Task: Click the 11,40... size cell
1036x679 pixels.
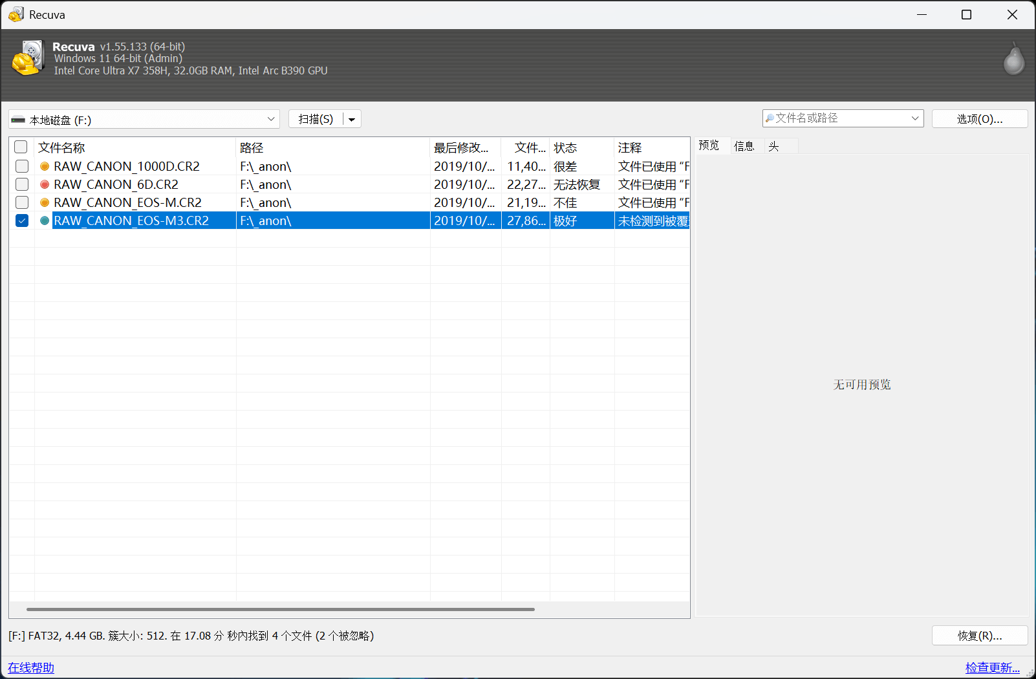Action: [x=526, y=166]
